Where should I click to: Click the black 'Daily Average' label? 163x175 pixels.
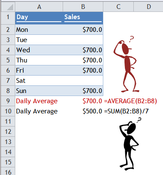click(37, 111)
